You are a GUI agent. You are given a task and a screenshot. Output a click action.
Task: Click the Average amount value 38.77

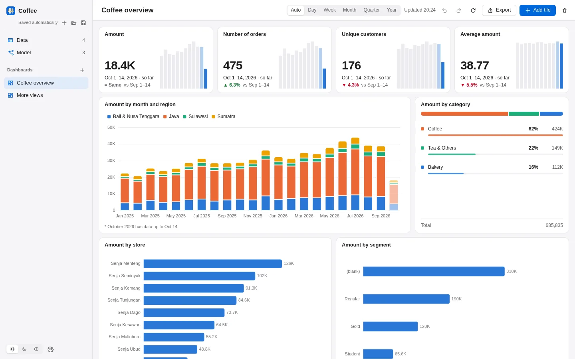click(x=475, y=65)
